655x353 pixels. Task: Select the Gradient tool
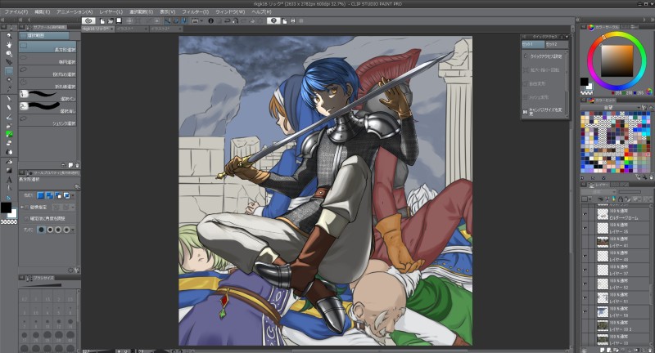[9, 171]
